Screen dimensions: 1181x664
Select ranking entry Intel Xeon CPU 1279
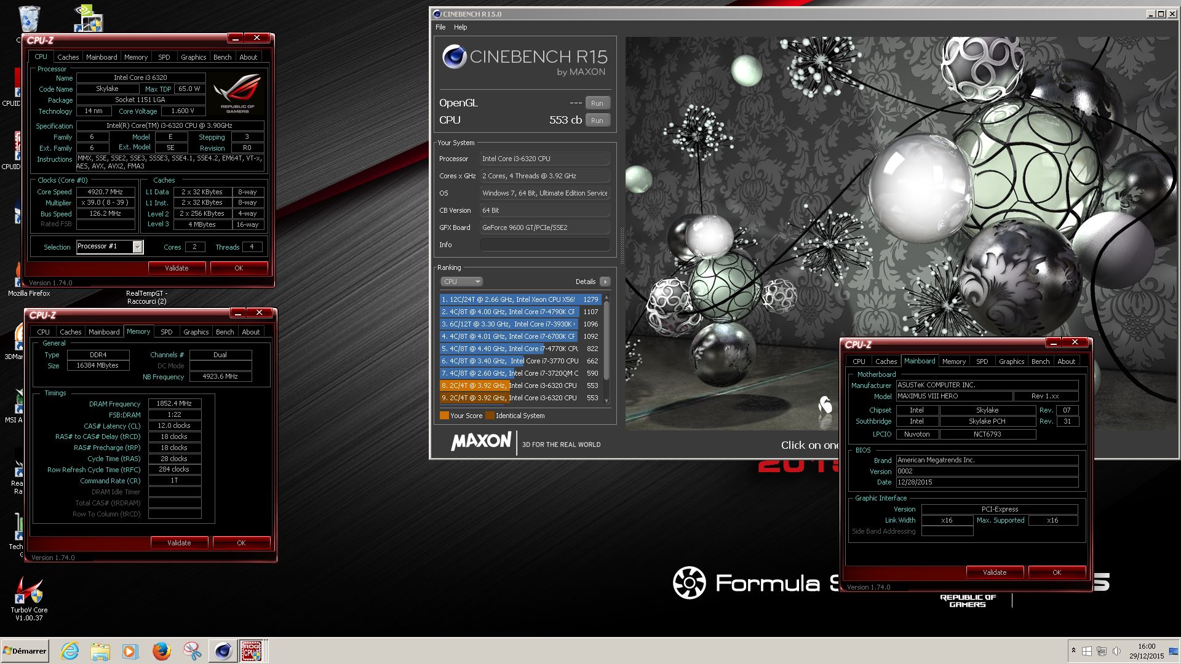(x=520, y=299)
